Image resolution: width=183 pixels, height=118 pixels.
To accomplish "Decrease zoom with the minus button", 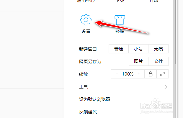I will tap(117, 74).
